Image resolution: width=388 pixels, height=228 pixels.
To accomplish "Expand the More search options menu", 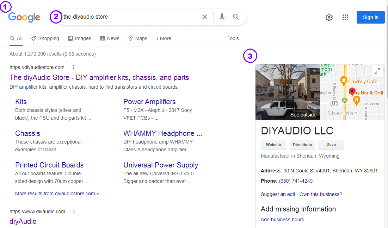I will click(x=164, y=39).
